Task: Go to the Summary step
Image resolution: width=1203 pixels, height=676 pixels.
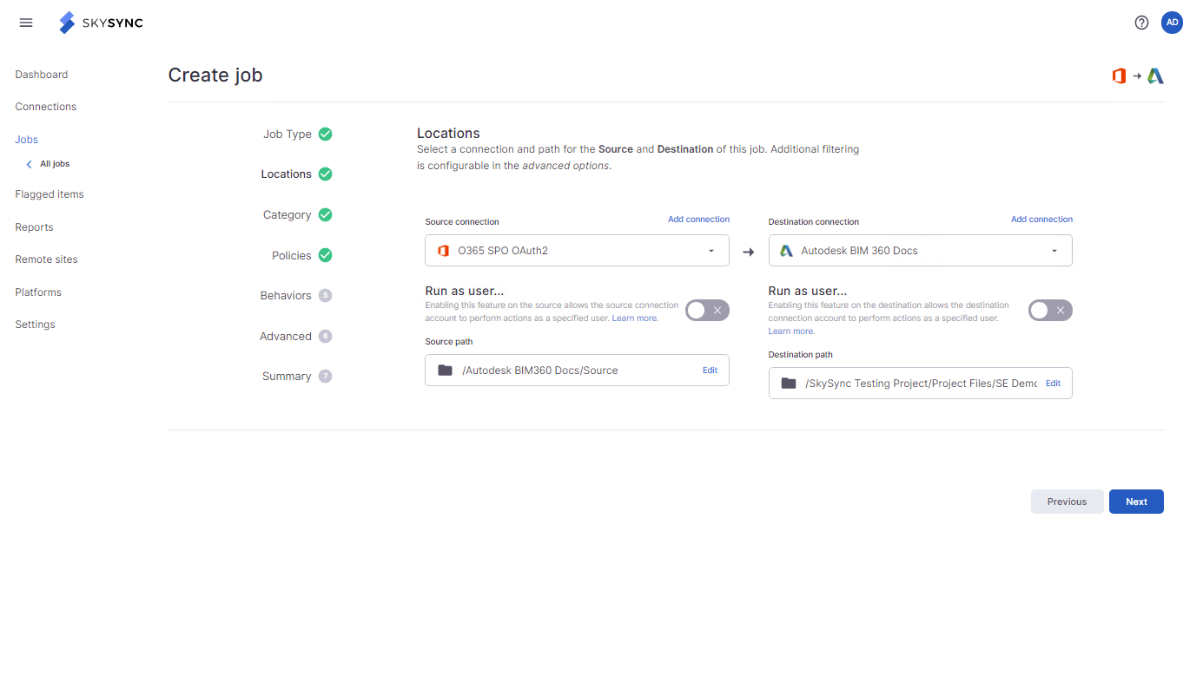Action: tap(287, 377)
